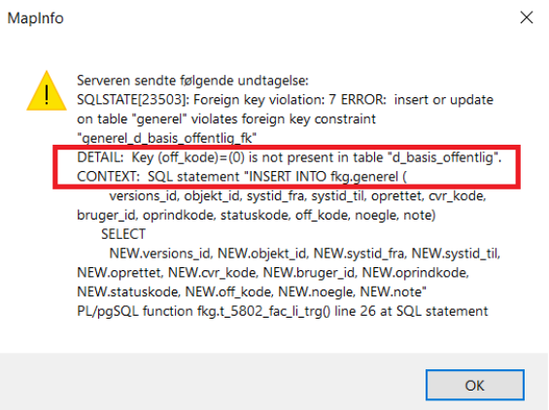Click the OK button
Image resolution: width=549 pixels, height=410 pixels.
475,385
